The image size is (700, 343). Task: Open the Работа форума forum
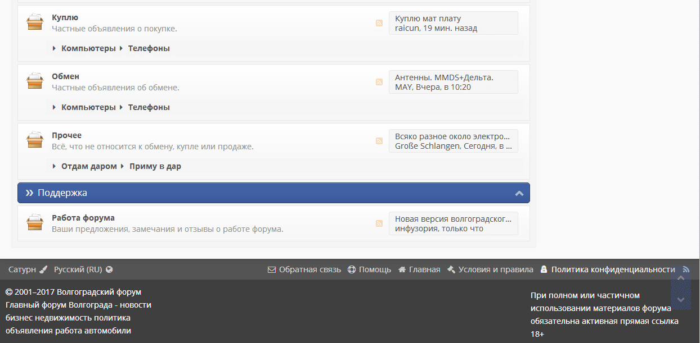(x=83, y=218)
